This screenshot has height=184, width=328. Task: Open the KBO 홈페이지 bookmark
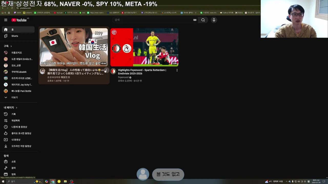click(x=113, y=13)
